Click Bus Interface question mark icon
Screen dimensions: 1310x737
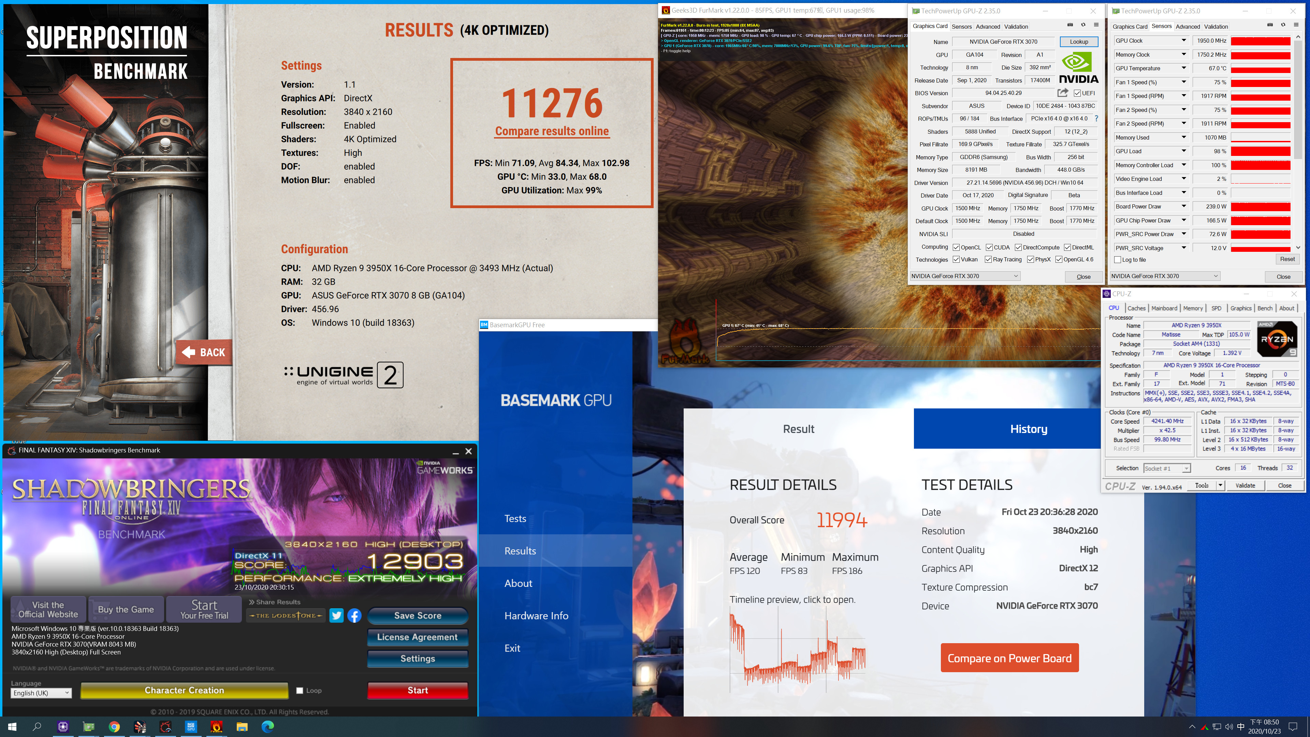click(1096, 118)
